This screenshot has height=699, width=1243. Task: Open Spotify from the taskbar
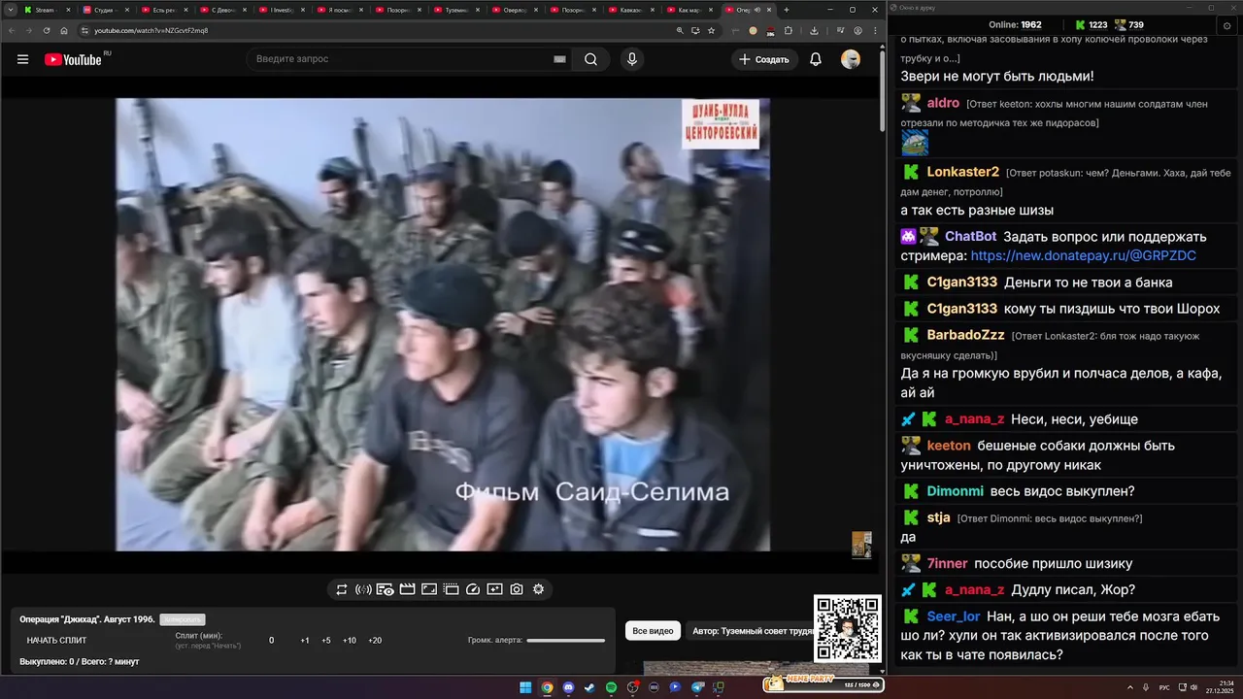pyautogui.click(x=611, y=687)
